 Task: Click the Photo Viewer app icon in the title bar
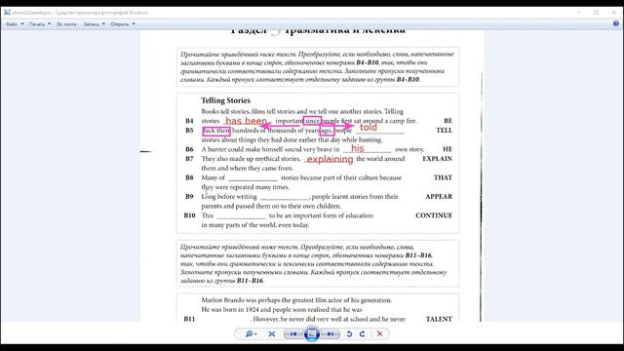tap(7, 13)
